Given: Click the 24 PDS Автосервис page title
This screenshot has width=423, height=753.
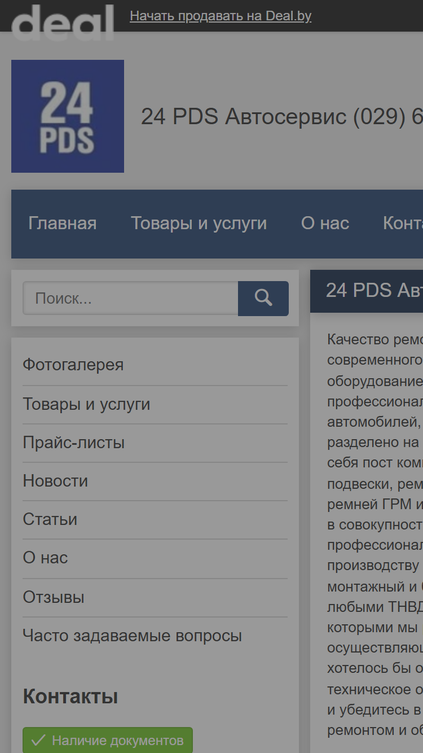Looking at the screenshot, I should pyautogui.click(x=282, y=117).
